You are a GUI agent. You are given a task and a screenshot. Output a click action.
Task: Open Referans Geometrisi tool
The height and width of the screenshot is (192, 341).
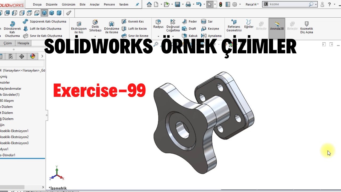pyautogui.click(x=234, y=26)
